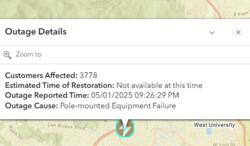The image size is (250, 146).
Task: Select Pole-mounted Equipment Failure text
Action: point(118,106)
